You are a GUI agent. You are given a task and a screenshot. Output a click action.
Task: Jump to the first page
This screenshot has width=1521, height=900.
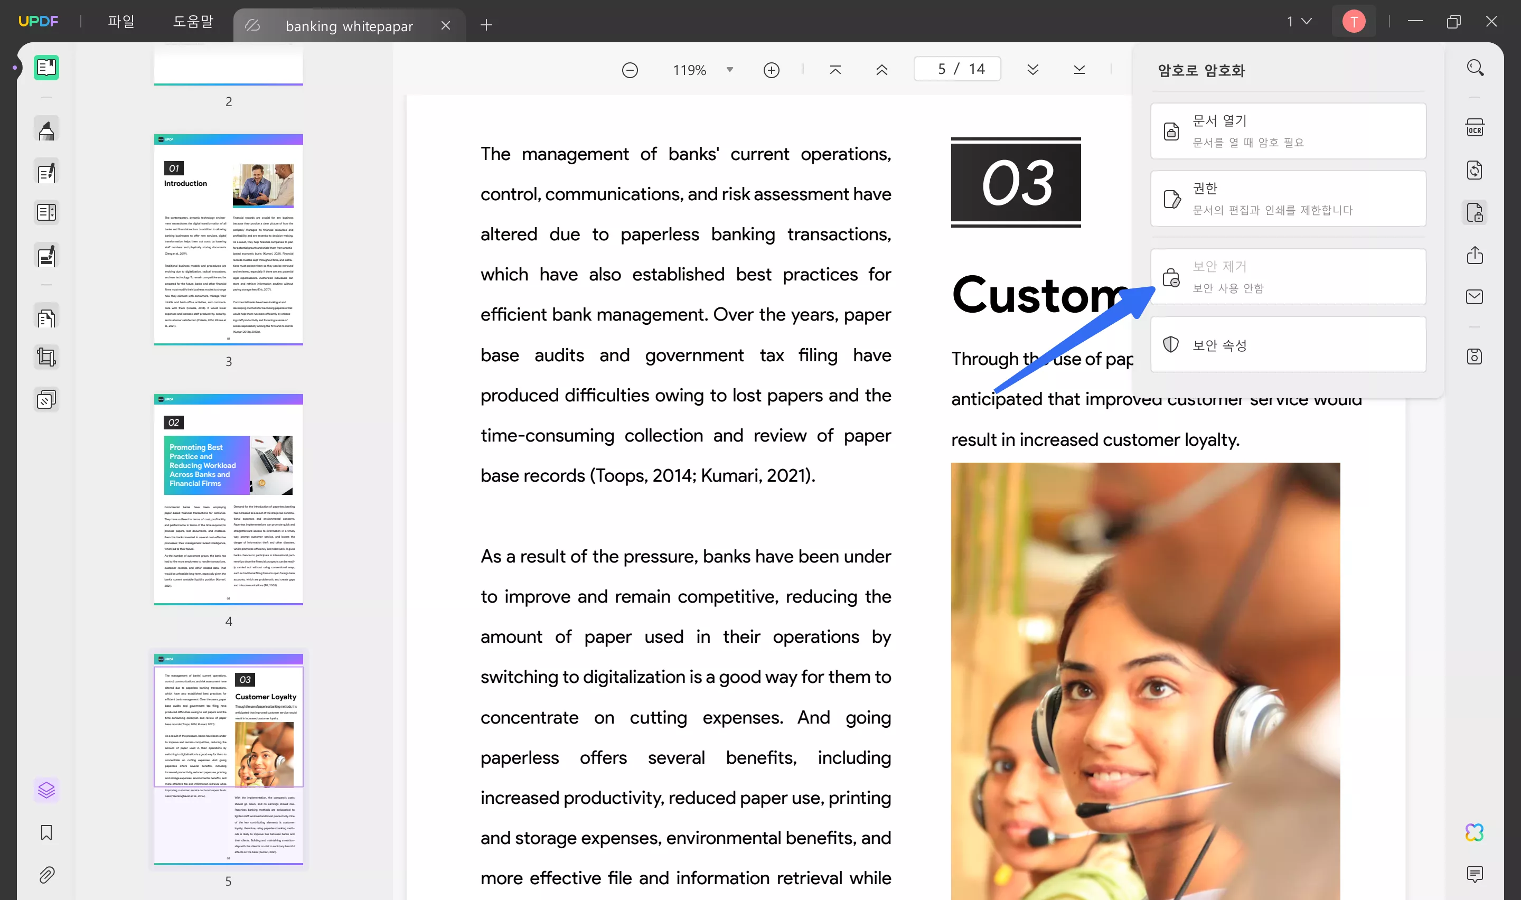[x=835, y=70]
